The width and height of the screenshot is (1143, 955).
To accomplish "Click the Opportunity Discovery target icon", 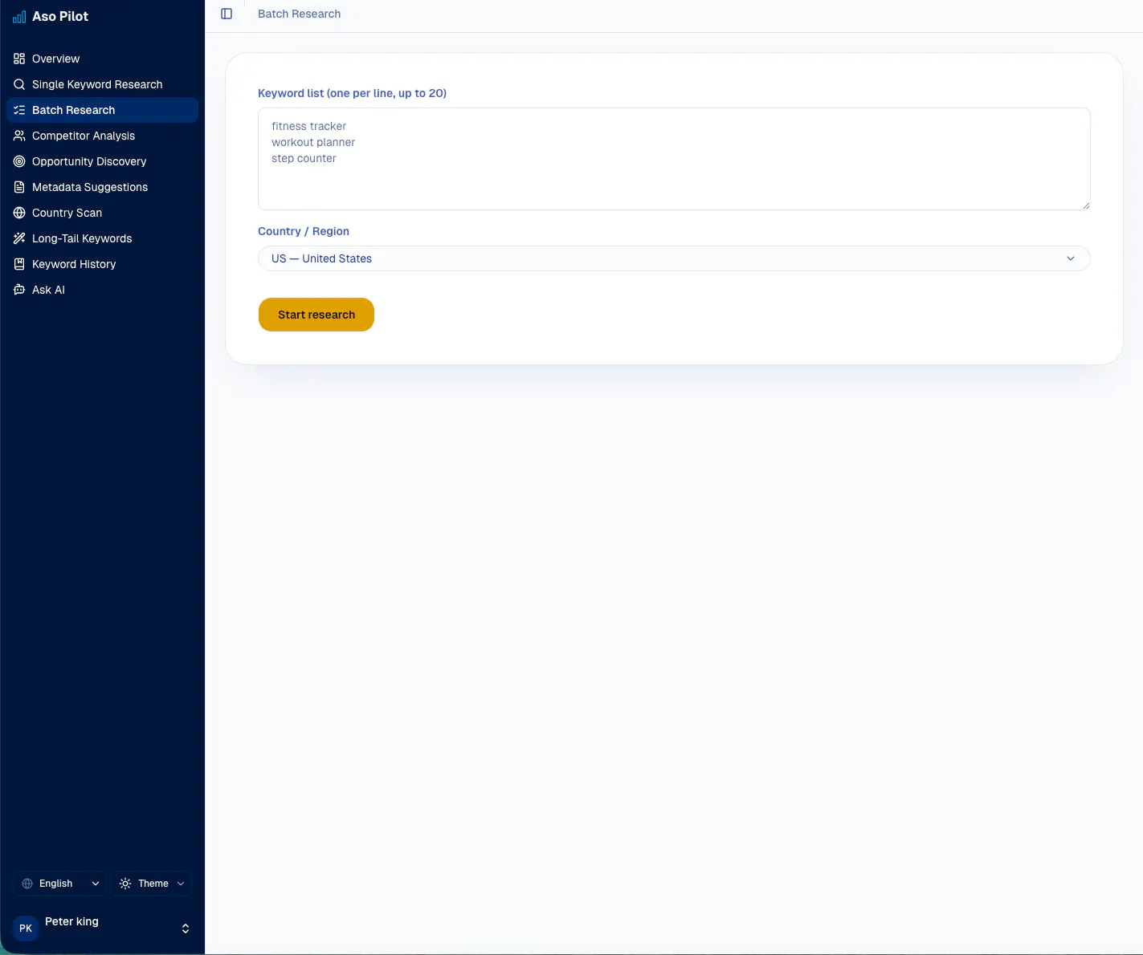I will pos(19,161).
